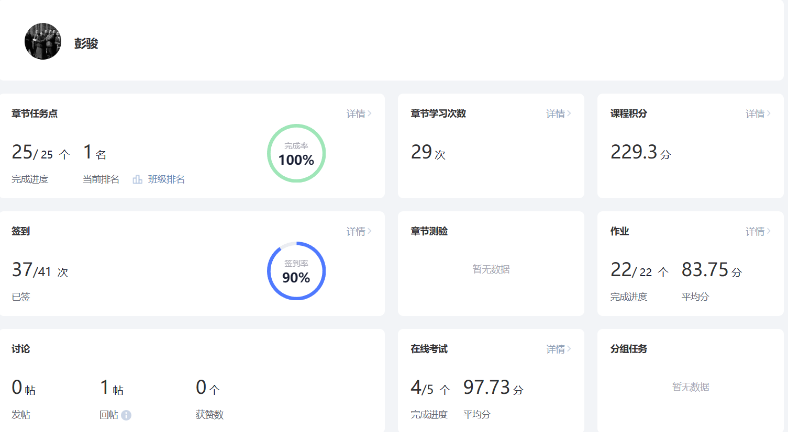The width and height of the screenshot is (788, 432).
Task: Click the 签到 card title
Action: [21, 231]
